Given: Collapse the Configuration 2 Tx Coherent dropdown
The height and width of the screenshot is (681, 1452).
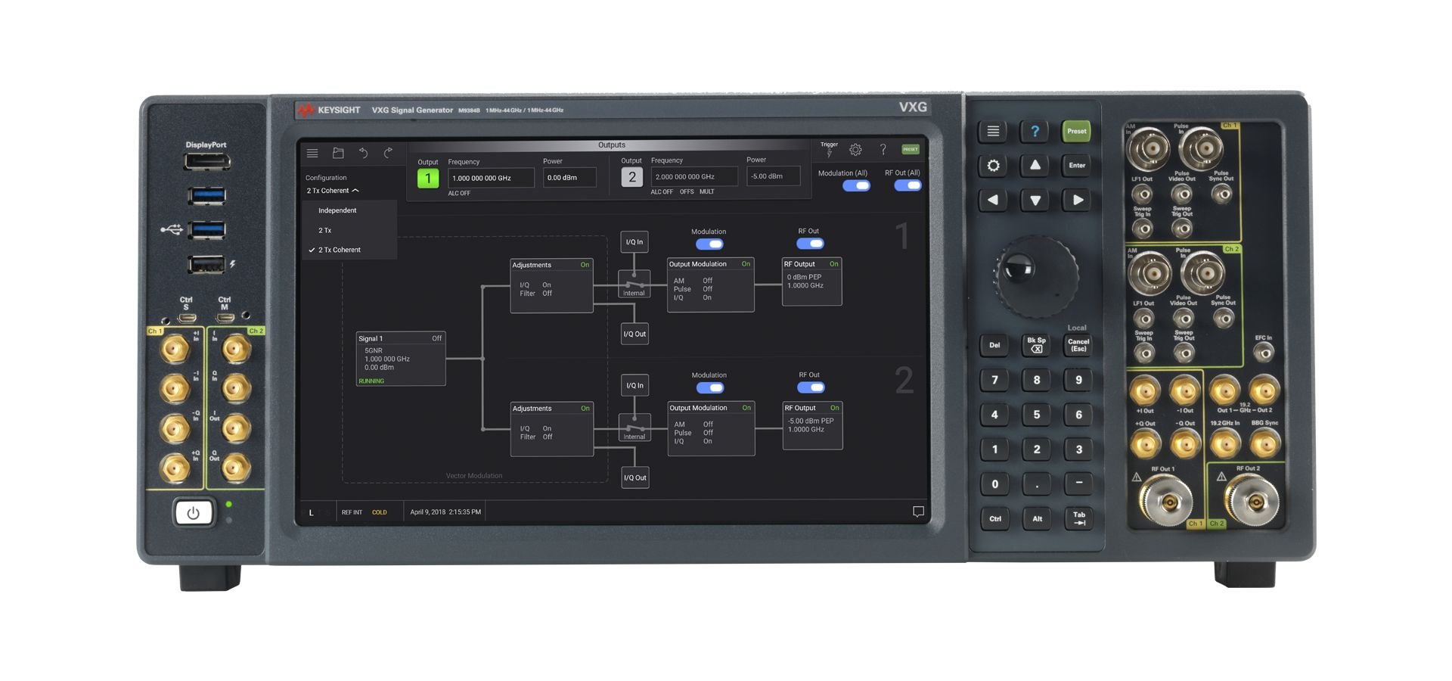Looking at the screenshot, I should (x=333, y=191).
